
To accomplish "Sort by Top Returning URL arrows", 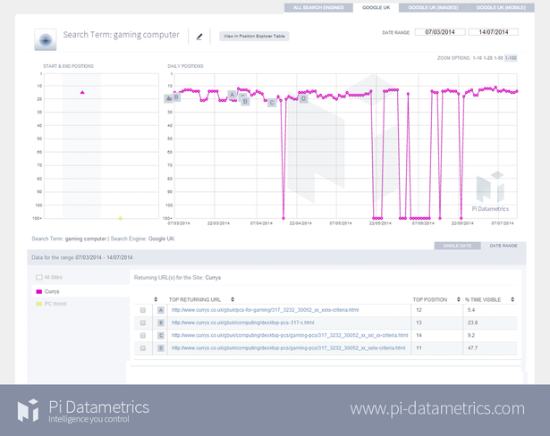I will pyautogui.click(x=233, y=299).
